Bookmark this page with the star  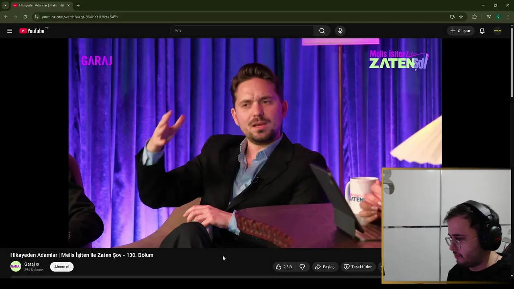tap(461, 17)
